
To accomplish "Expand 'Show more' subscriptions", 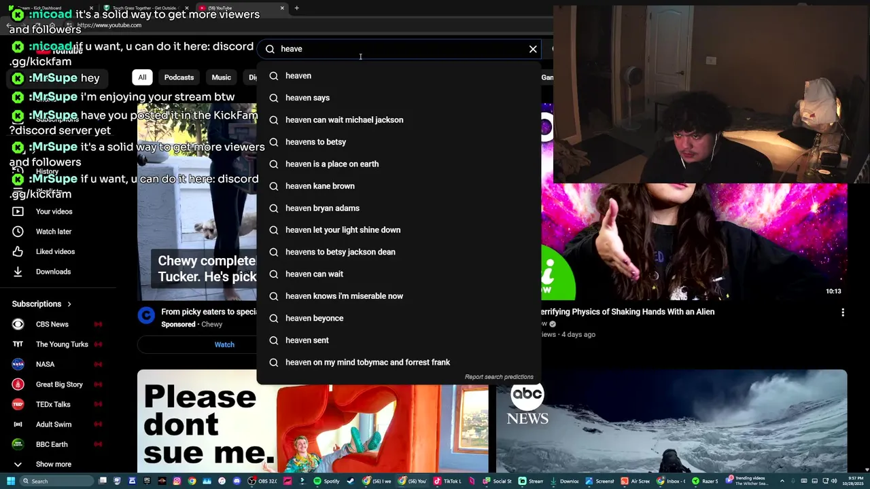I will pyautogui.click(x=54, y=465).
